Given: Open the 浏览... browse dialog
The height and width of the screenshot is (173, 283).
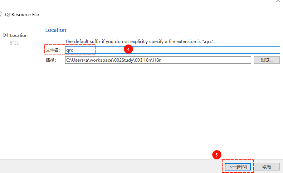Looking at the screenshot, I should pyautogui.click(x=267, y=60).
